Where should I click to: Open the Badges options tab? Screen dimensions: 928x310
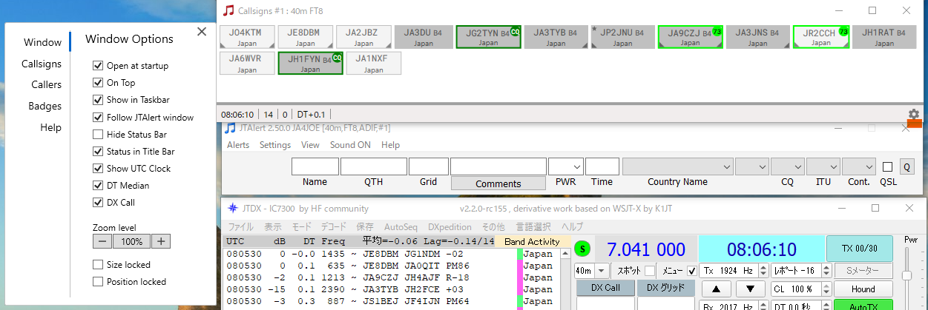pyautogui.click(x=45, y=106)
